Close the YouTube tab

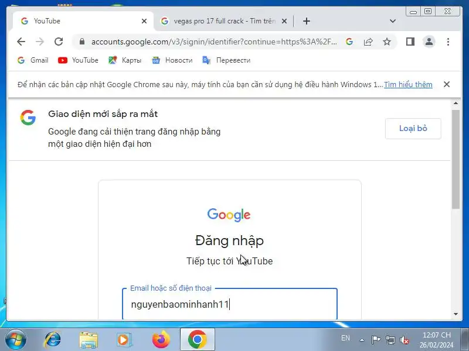144,21
